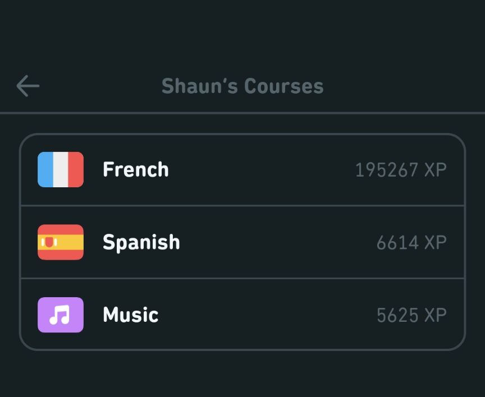Click the 6614 XP text for Spanish

(x=410, y=242)
